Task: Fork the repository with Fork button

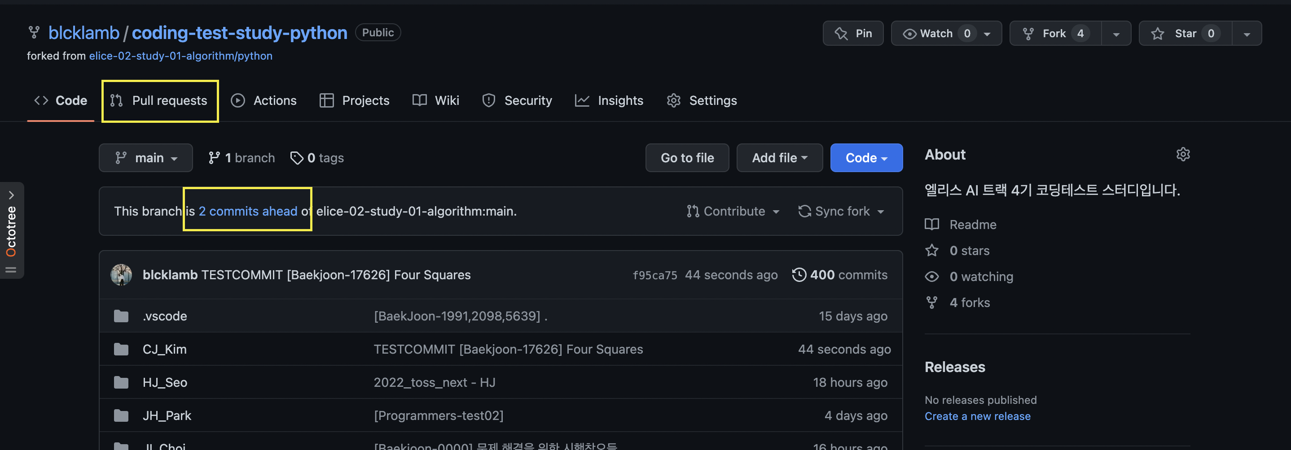Action: pos(1055,33)
